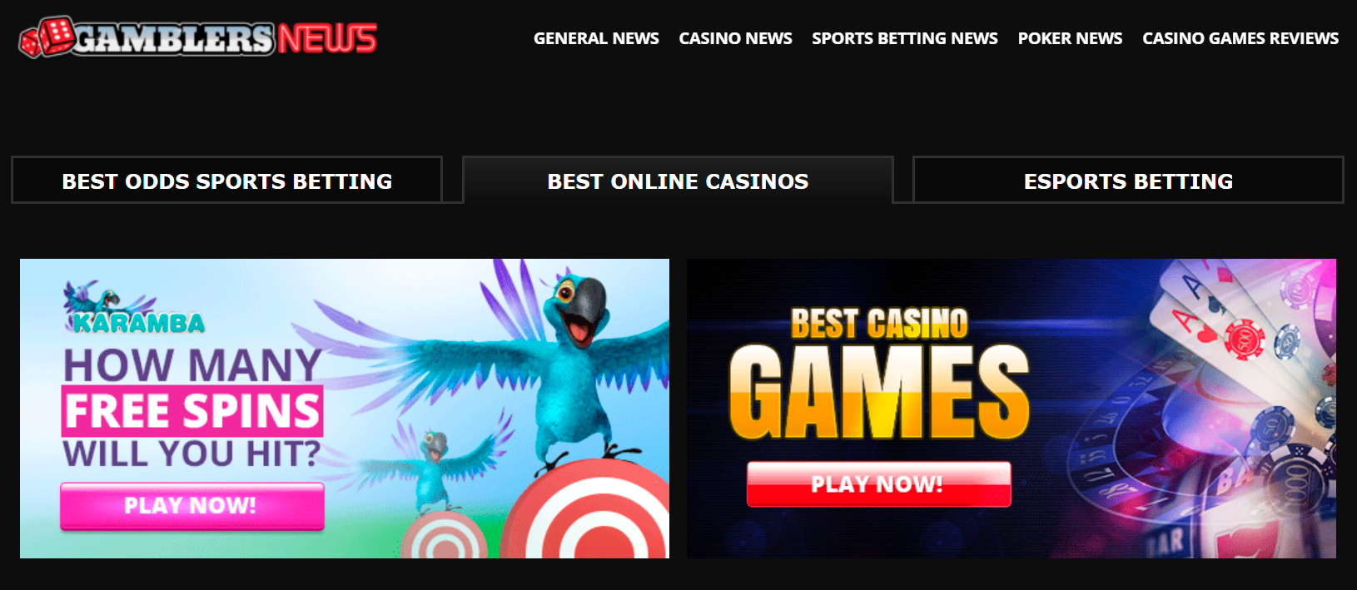
Task: Click the red dice logo icon
Action: pos(47,37)
